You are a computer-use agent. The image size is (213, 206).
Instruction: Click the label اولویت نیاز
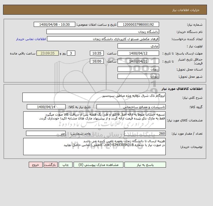[195, 46]
